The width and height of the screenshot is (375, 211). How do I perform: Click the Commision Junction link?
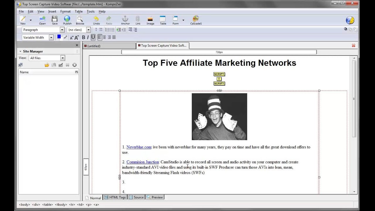[x=143, y=162]
